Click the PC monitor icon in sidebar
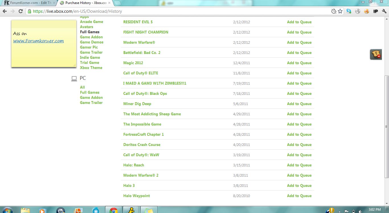389x213 pixels. 74,78
